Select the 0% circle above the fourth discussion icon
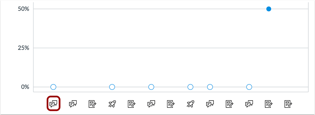Screen dimensions: 315x115 [210, 87]
